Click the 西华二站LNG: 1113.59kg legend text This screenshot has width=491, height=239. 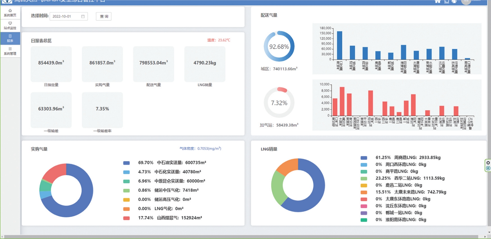[419, 178]
